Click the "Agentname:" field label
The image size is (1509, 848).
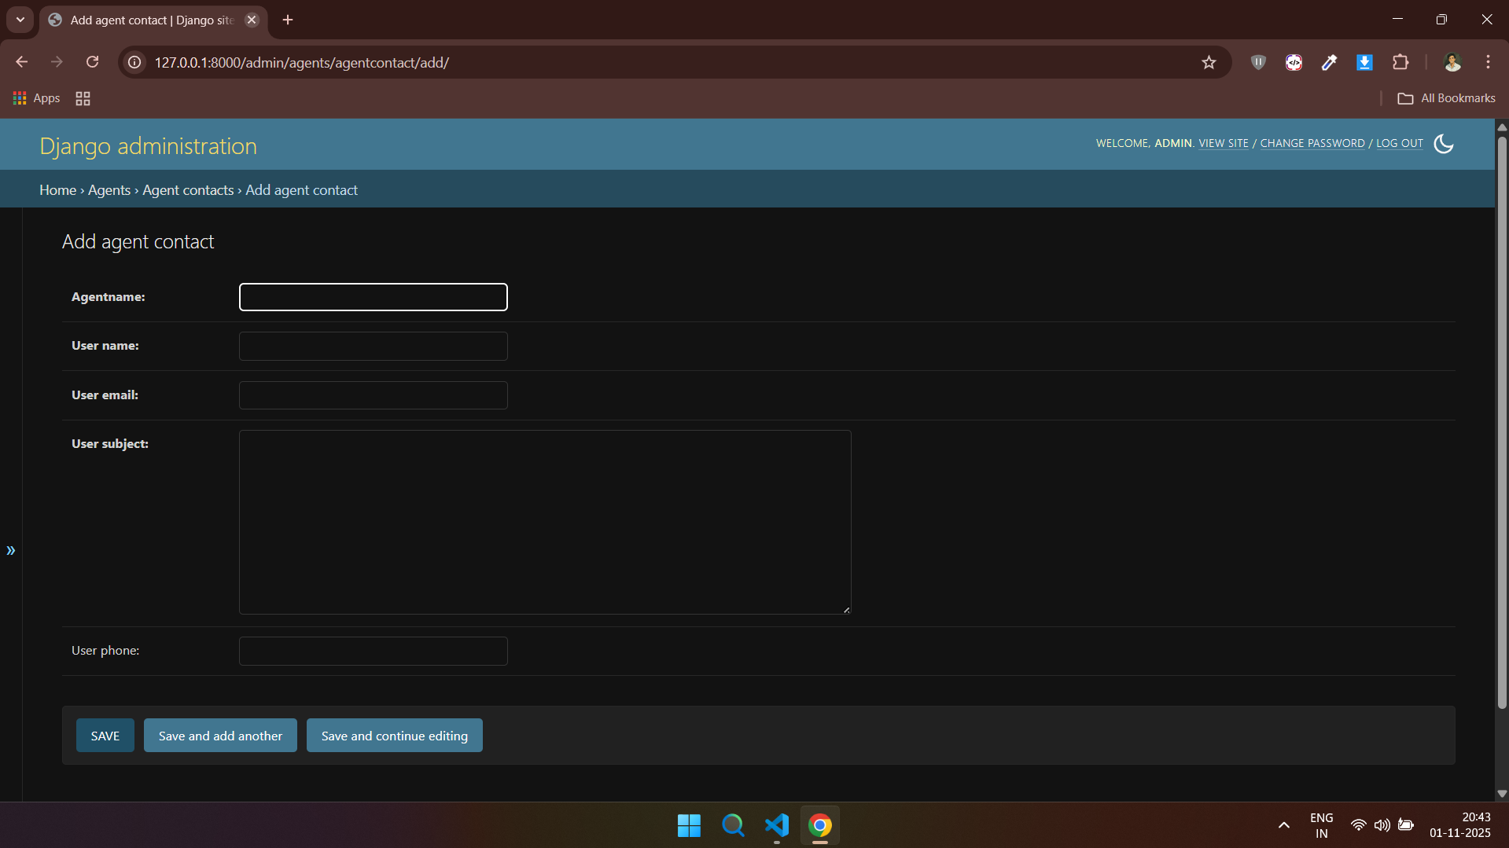point(109,297)
